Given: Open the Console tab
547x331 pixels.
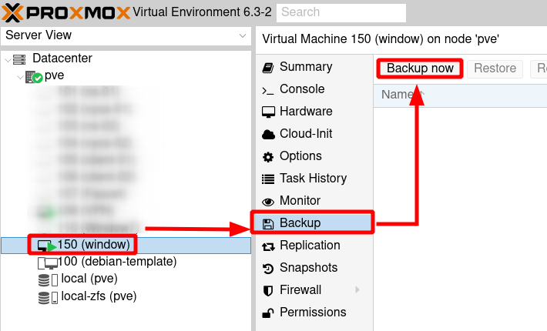Looking at the screenshot, I should pyautogui.click(x=302, y=89).
